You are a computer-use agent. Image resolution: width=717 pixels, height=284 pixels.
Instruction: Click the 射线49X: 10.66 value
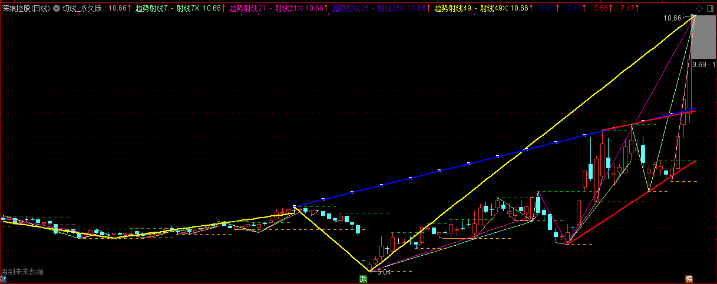tap(504, 8)
